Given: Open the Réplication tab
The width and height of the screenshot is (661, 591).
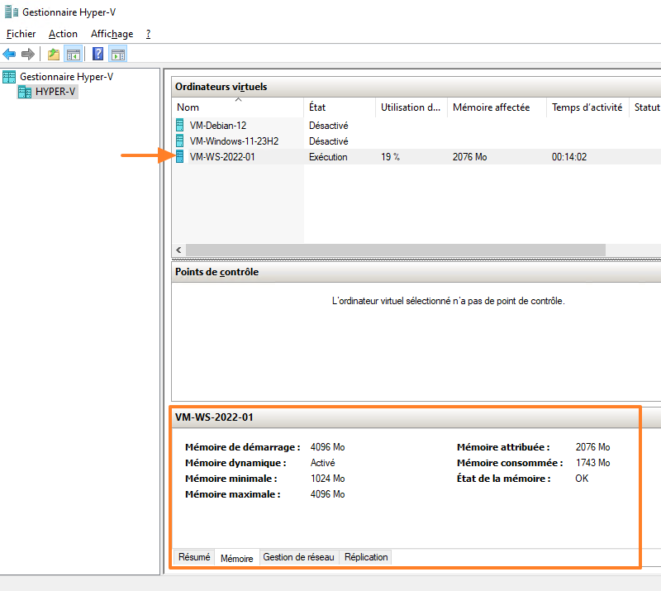Looking at the screenshot, I should coord(366,557).
